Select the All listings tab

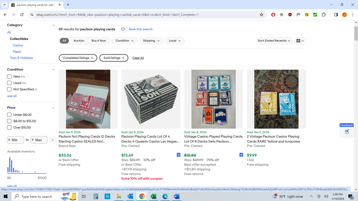click(64, 41)
